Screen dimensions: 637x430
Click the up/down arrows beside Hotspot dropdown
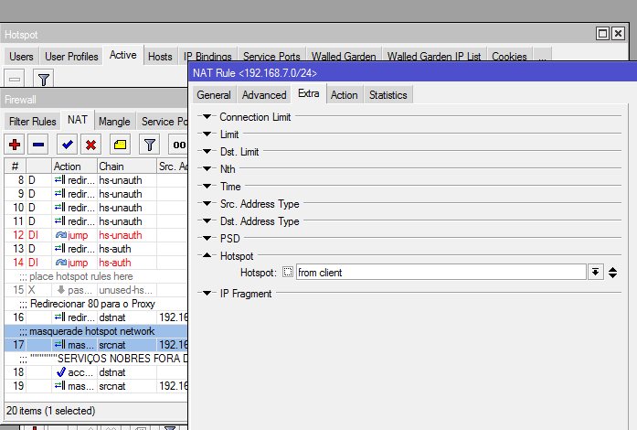click(x=612, y=272)
